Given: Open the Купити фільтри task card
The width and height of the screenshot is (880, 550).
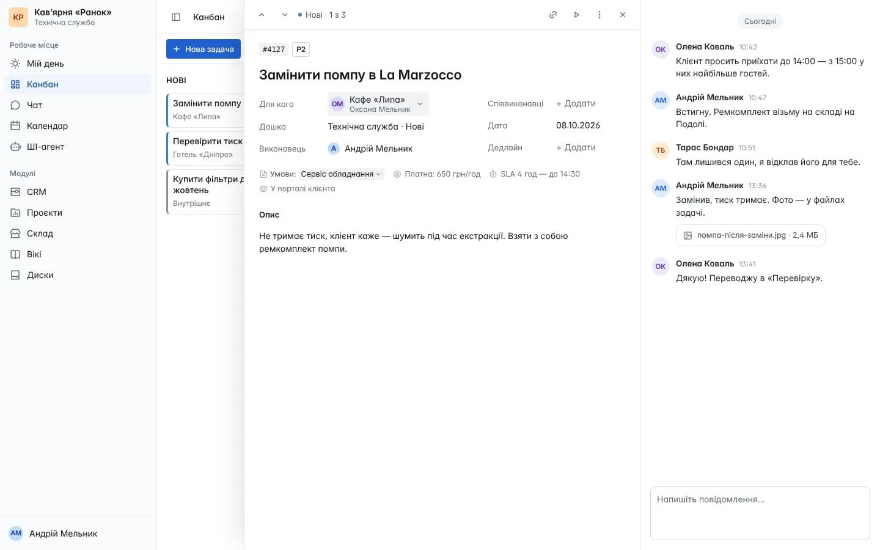Looking at the screenshot, I should click(205, 191).
